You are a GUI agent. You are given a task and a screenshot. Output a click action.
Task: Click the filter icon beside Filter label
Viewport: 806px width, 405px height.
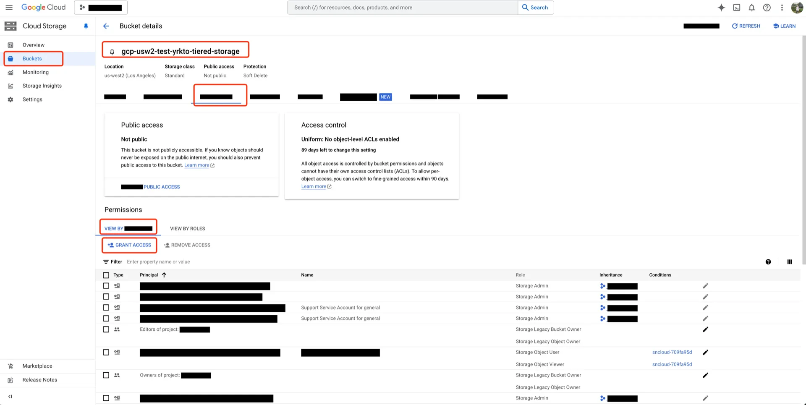pos(106,262)
